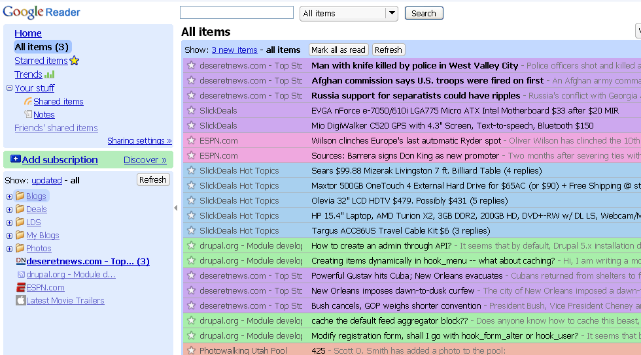Click the Deals folder icon
The width and height of the screenshot is (641, 355).
[x=20, y=209]
